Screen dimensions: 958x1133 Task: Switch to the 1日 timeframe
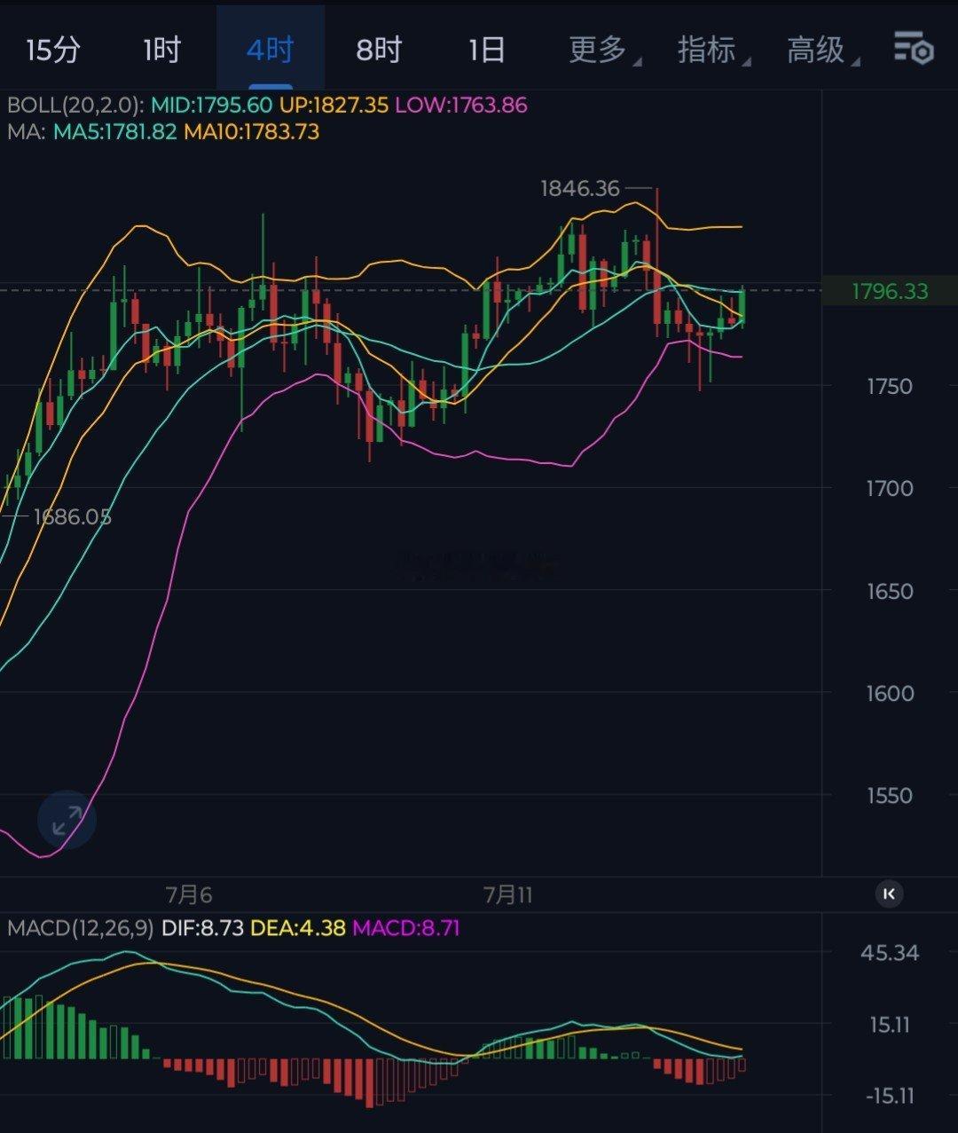pyautogui.click(x=487, y=50)
